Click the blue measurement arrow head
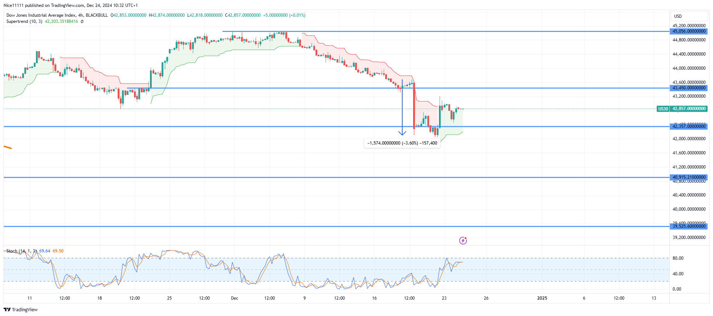 402,133
